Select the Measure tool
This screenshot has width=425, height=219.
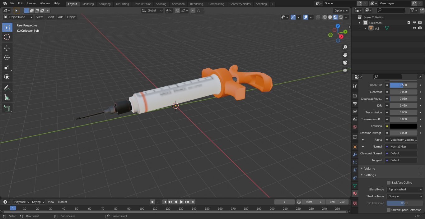tap(7, 98)
